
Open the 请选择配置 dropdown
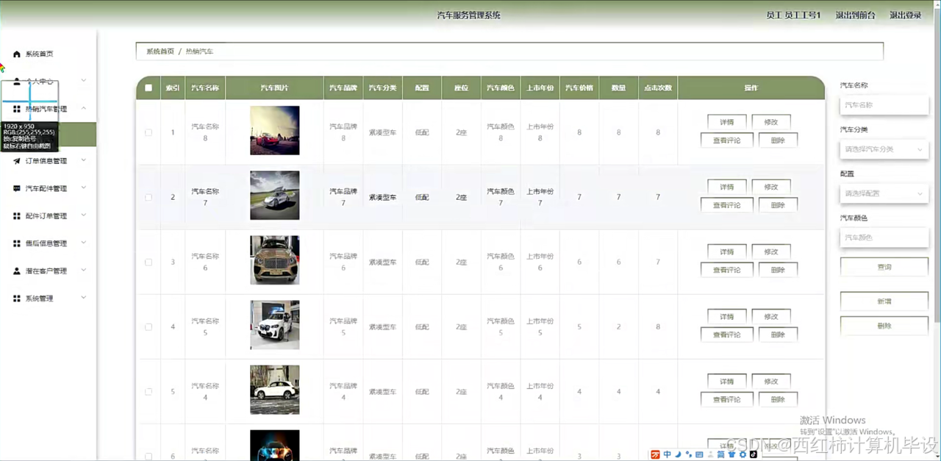(x=884, y=193)
